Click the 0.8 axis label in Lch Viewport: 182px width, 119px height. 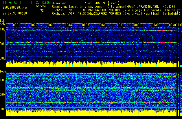[2, 58]
